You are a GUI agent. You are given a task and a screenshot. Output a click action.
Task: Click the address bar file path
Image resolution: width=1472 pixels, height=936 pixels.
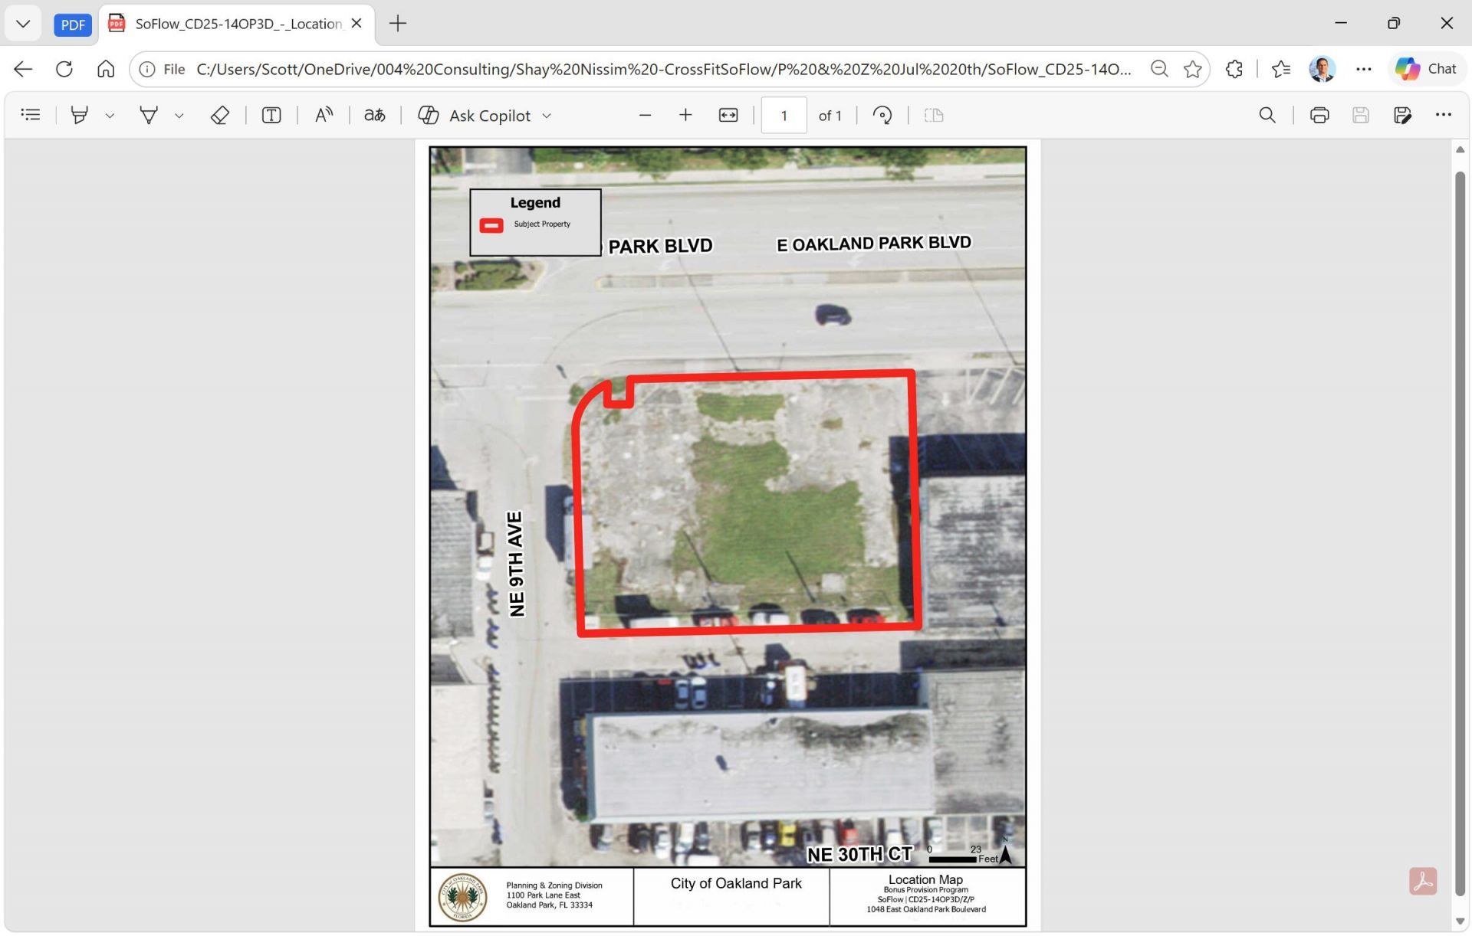click(664, 69)
